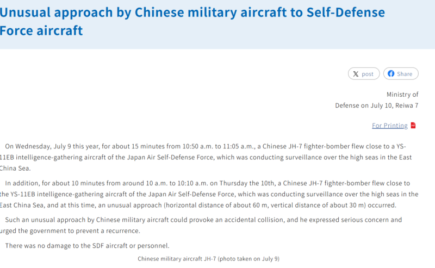
Task: Post this article to X
Action: [x=364, y=74]
